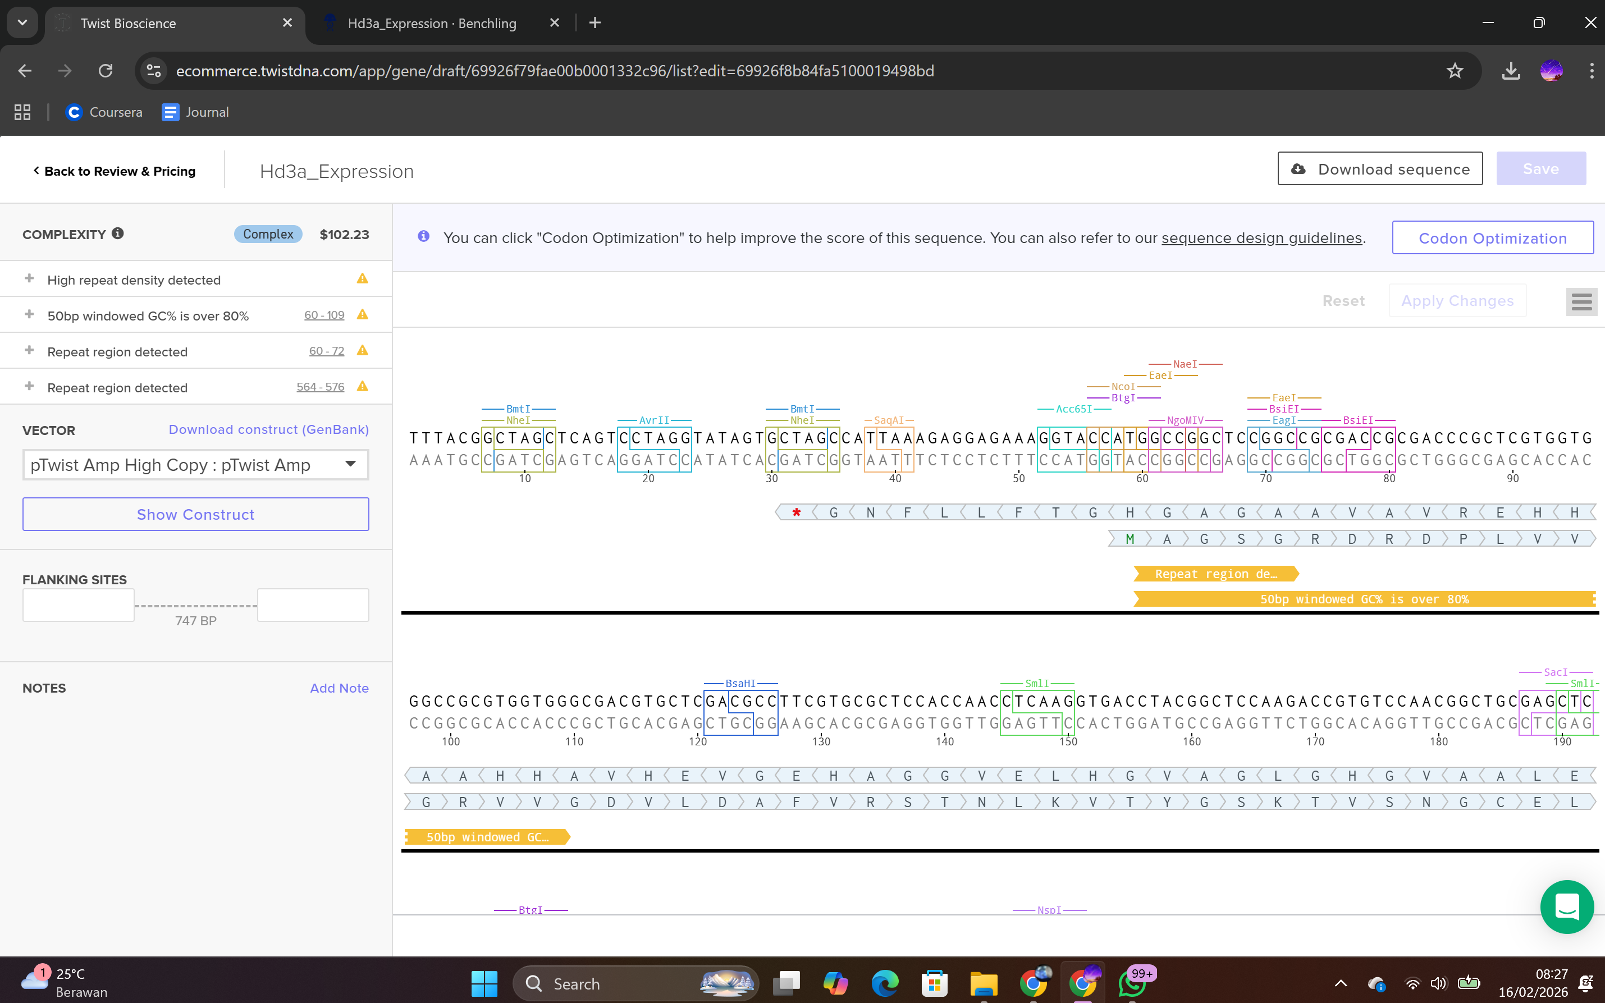Click the left flanking site input field
1605x1003 pixels.
point(78,605)
